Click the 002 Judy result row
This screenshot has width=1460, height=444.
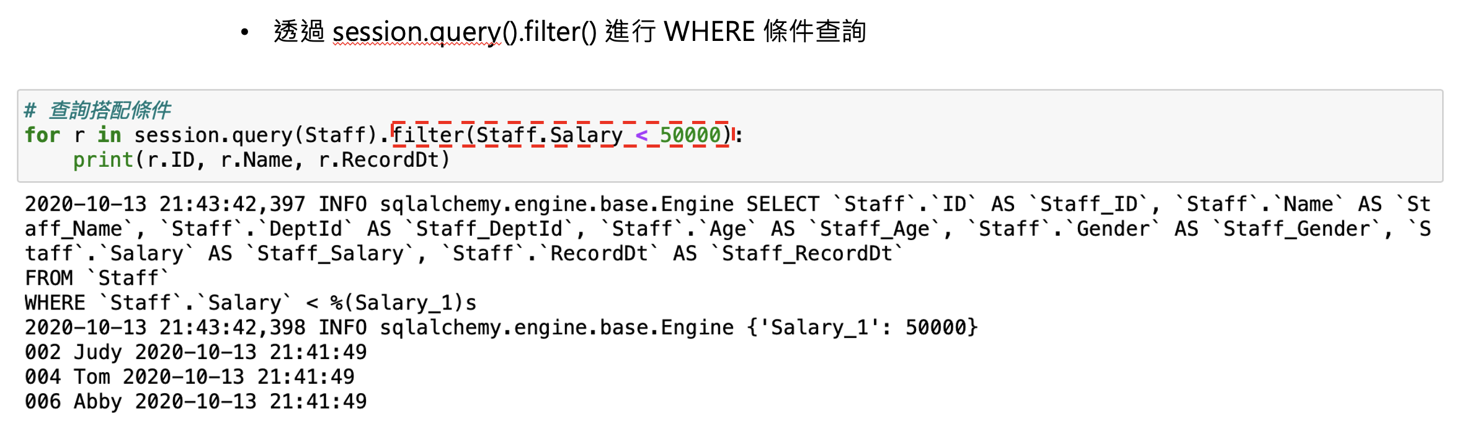click(x=195, y=352)
